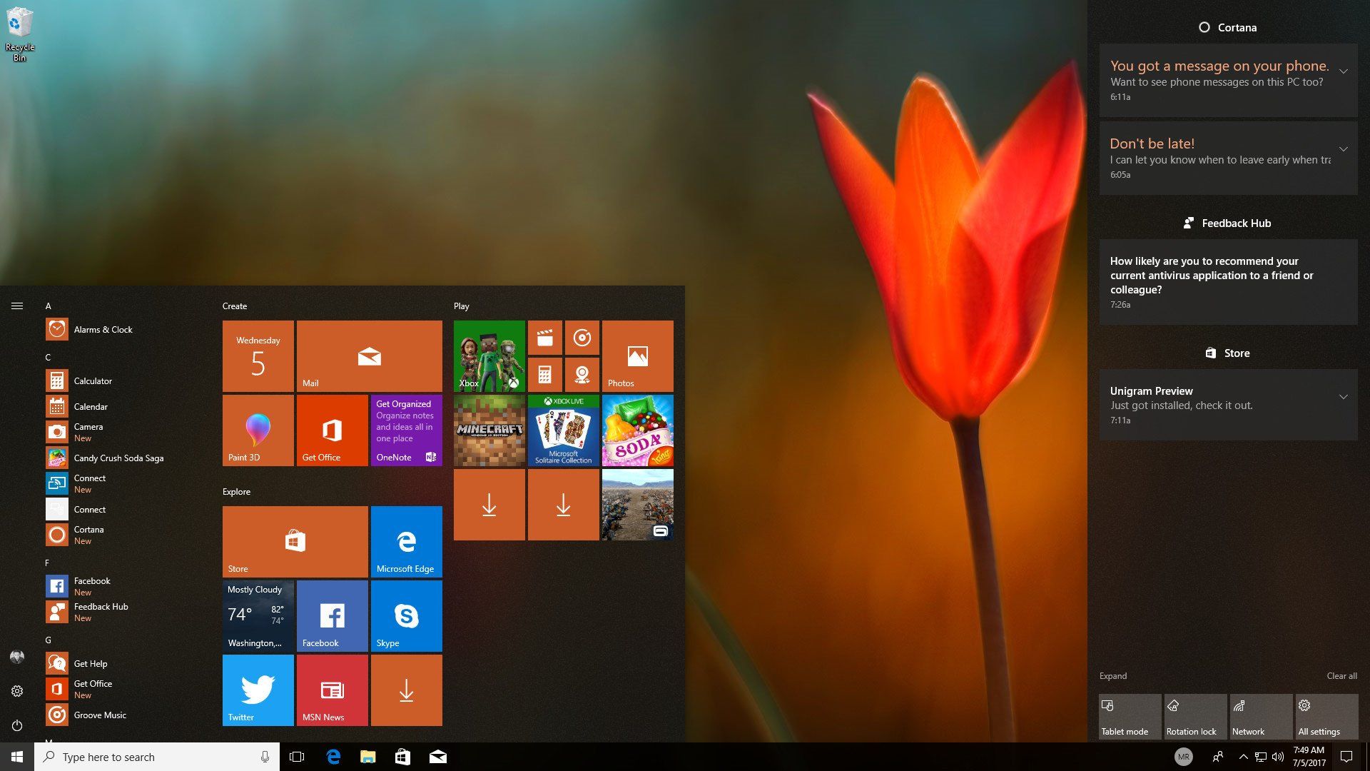Open the Mail live tile
The height and width of the screenshot is (771, 1370).
tap(370, 356)
